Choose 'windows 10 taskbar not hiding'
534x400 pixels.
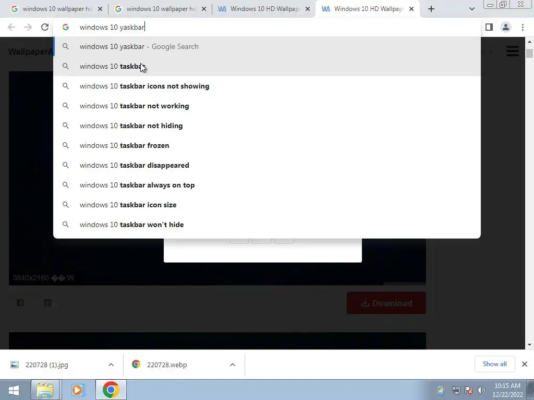coord(267,126)
